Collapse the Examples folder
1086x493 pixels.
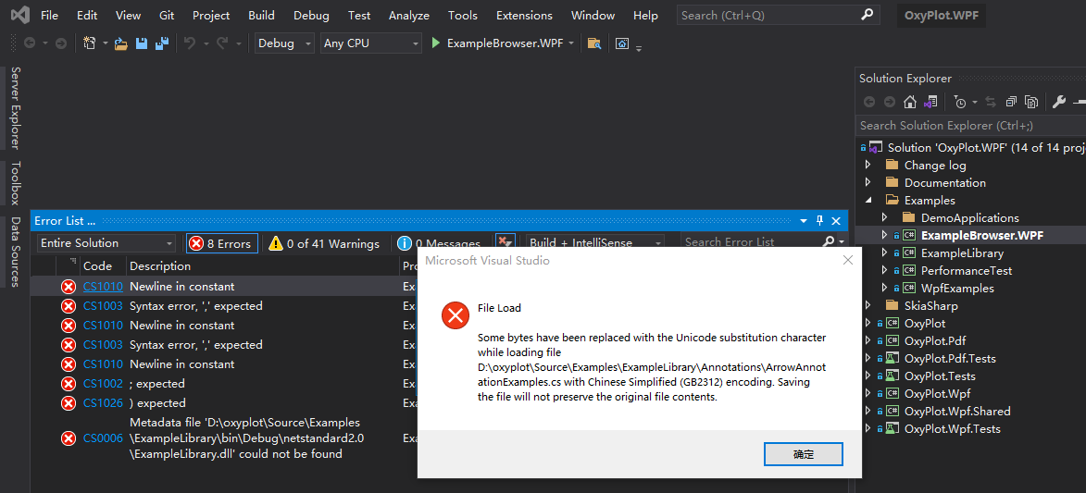pyautogui.click(x=868, y=200)
